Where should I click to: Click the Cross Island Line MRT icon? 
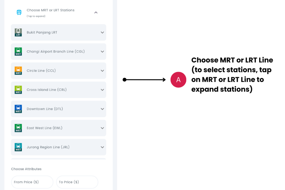point(18,90)
